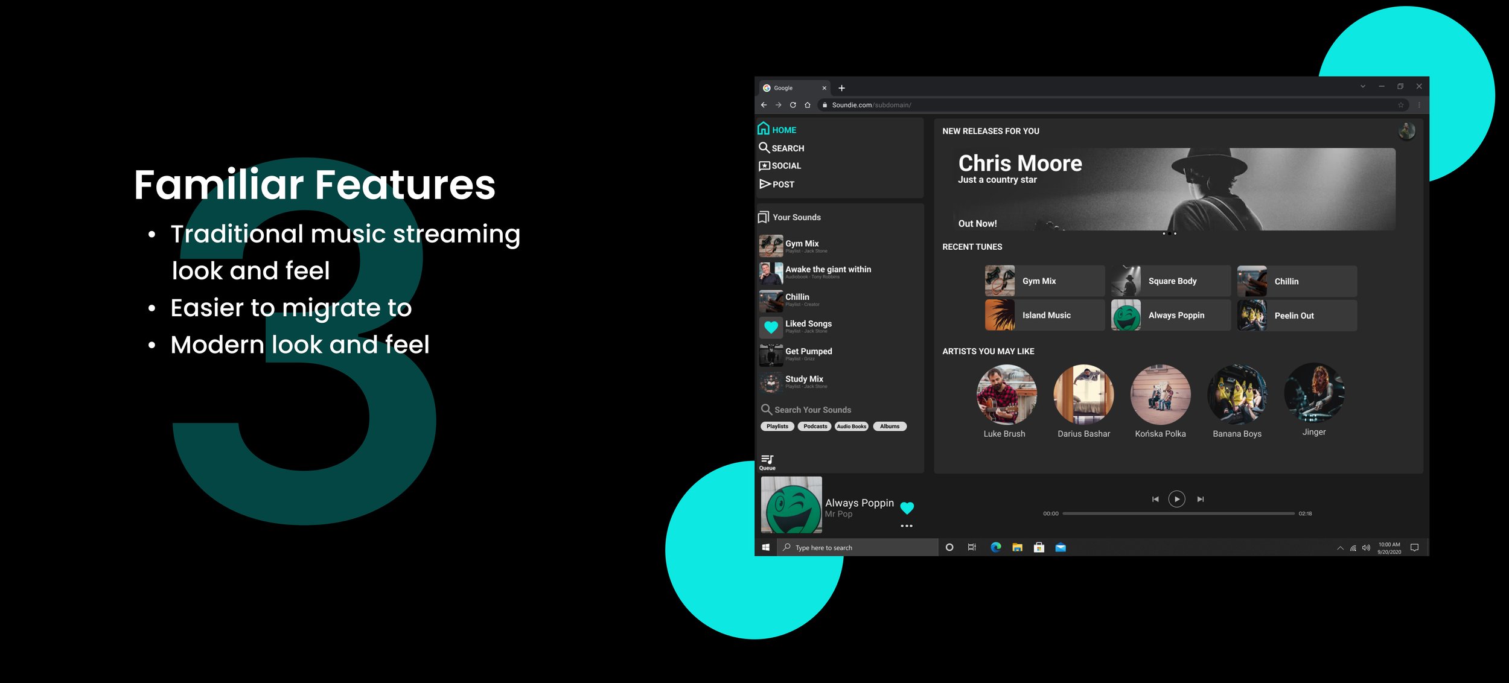The image size is (1509, 683).
Task: Go to the previous track
Action: pos(1155,500)
